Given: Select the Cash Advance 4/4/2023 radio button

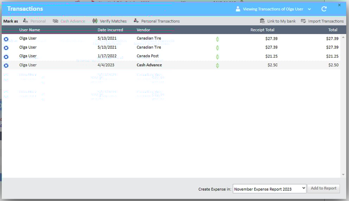Looking at the screenshot, I should point(6,65).
